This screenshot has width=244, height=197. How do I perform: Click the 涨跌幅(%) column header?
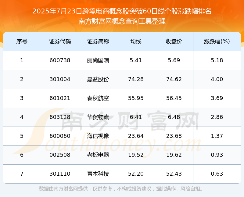(x=217, y=41)
